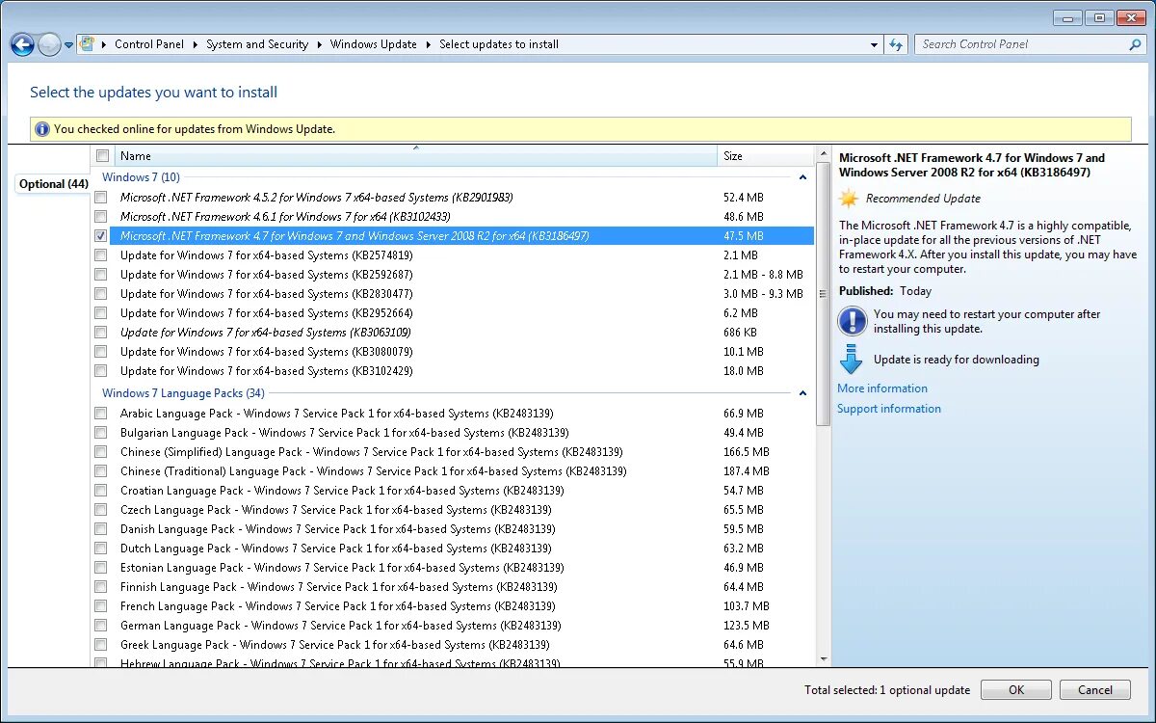Select Greek Language Pack row
This screenshot has height=723, width=1156.
pos(453,645)
